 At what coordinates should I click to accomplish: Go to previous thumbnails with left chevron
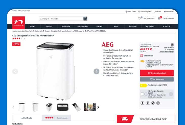click(x=13, y=107)
